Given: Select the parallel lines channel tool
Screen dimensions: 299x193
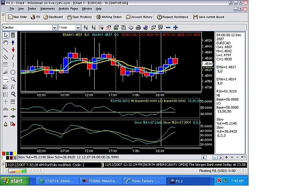Looking at the screenshot, I should pos(6,57).
